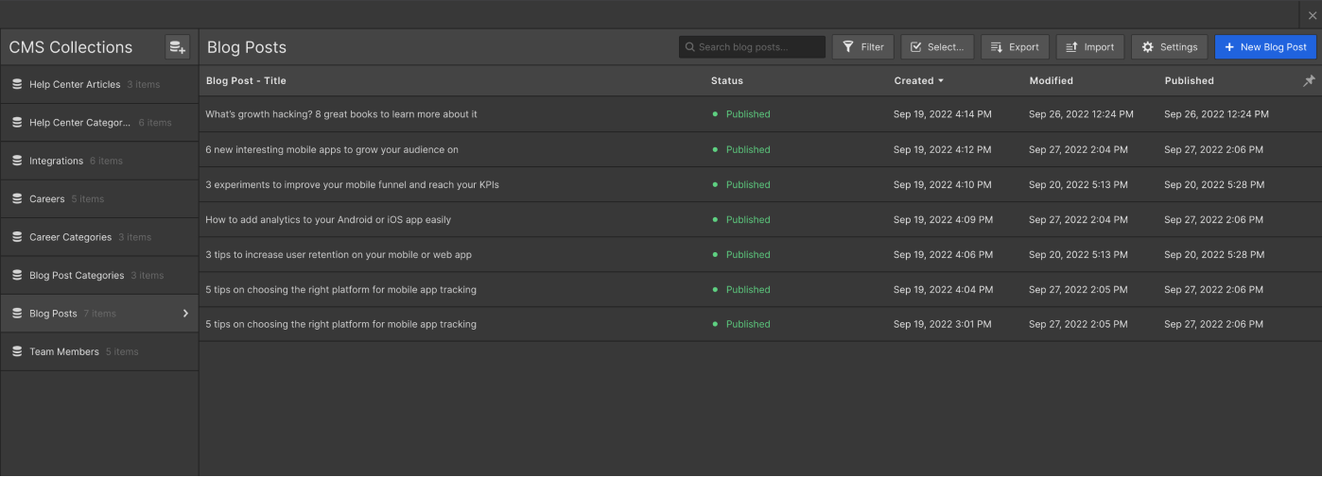Open the growth hacking books post
Image resolution: width=1322 pixels, height=477 pixels.
(x=341, y=114)
